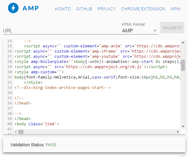Click the closing style tag line 32
The height and width of the screenshot is (157, 188).
(x=33, y=82)
